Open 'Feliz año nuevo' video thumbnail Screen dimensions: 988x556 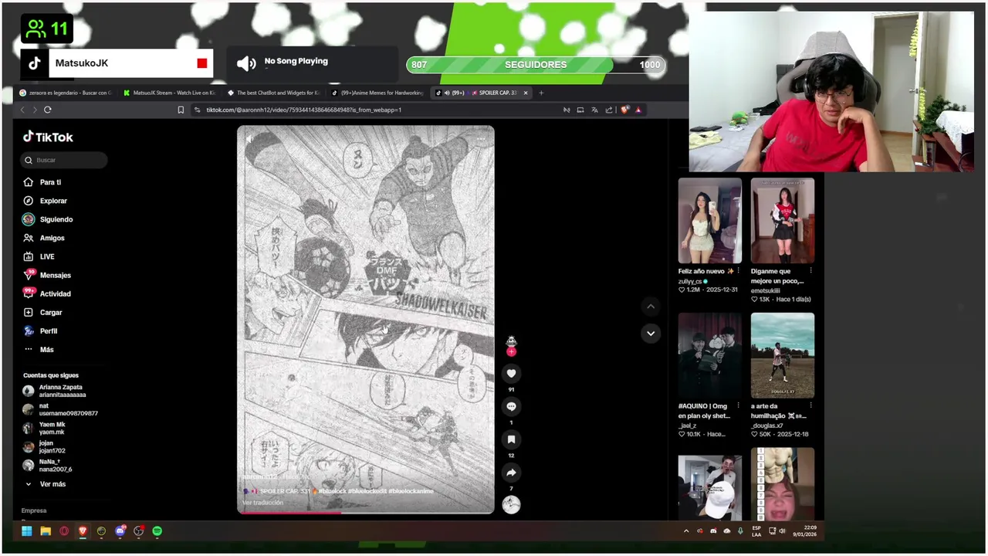click(x=709, y=221)
